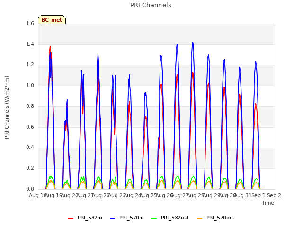Viewport: 303px width, 227px height.
Task: Click the BC_met annotation label
Action: coord(52,20)
